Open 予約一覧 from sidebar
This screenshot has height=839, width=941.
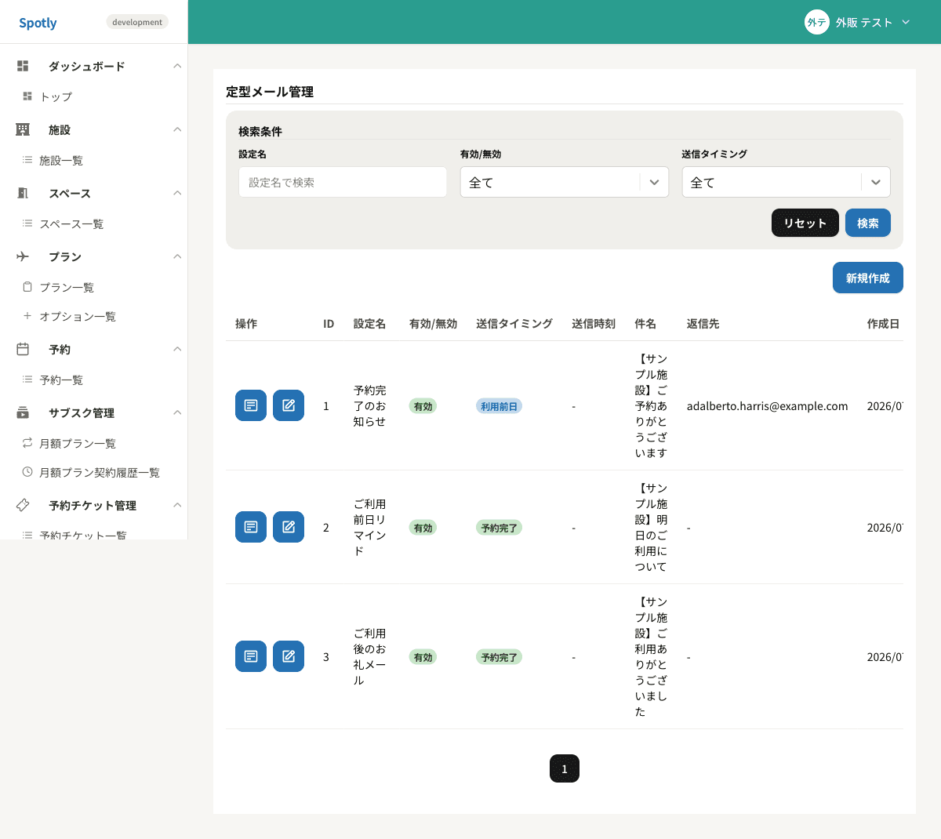[61, 380]
